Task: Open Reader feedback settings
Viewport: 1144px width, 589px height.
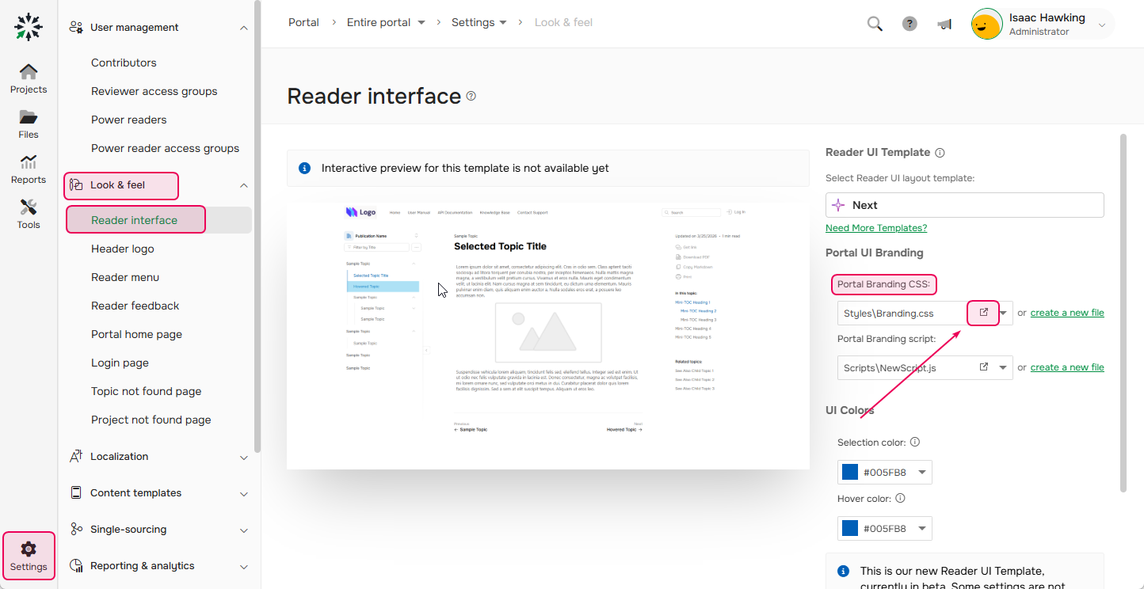Action: click(x=135, y=306)
